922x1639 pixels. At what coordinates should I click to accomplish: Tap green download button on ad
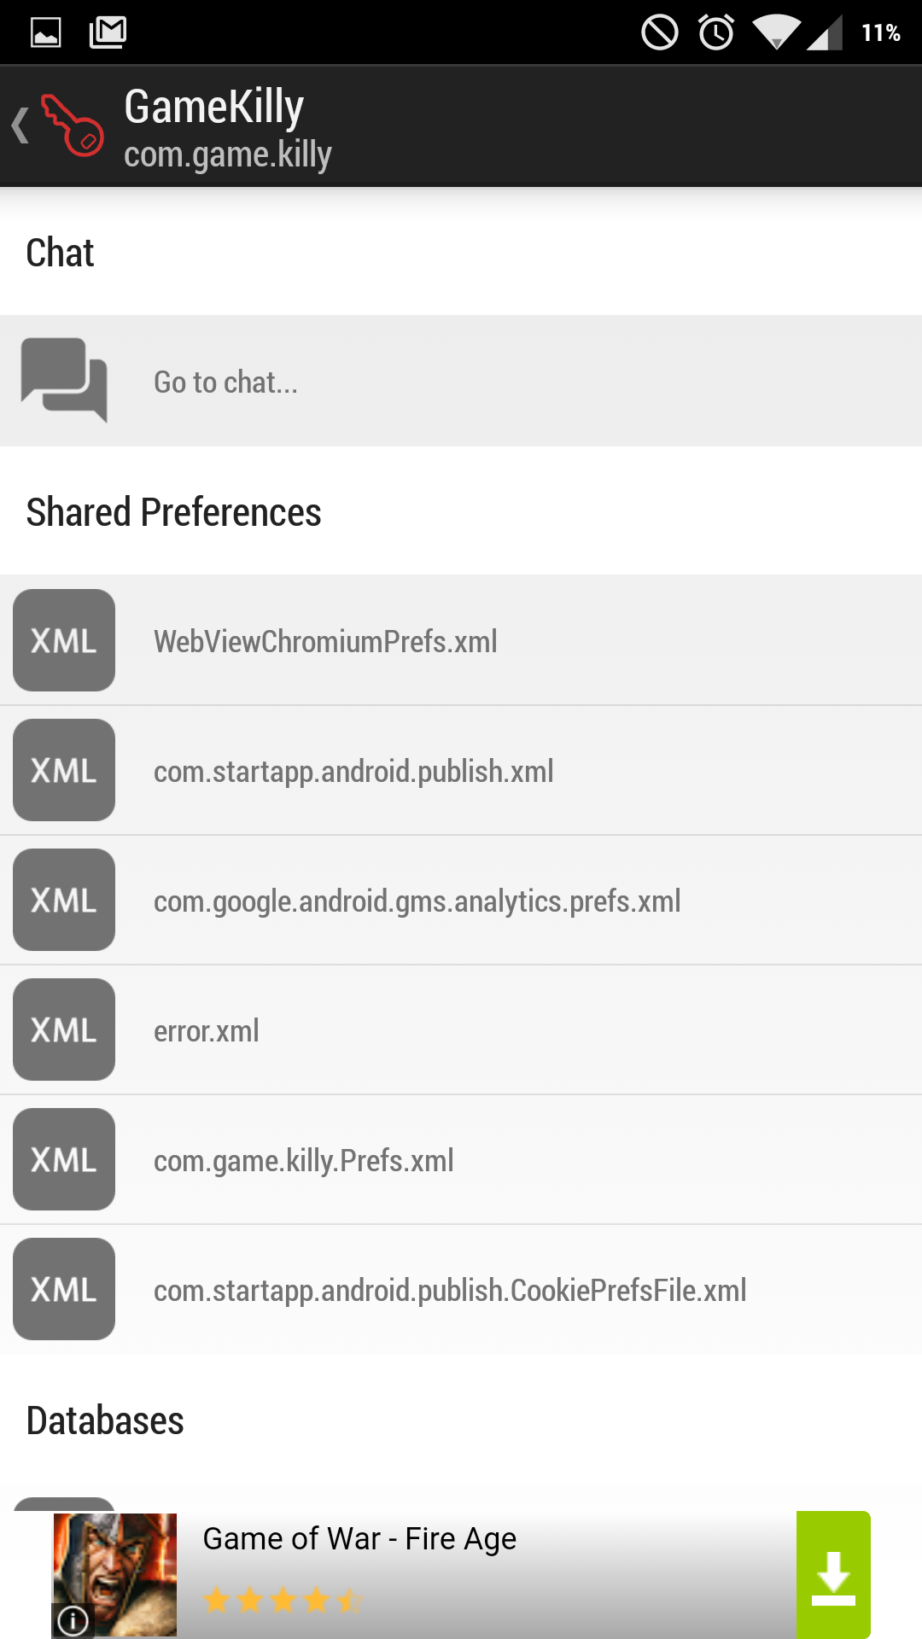click(x=833, y=1575)
